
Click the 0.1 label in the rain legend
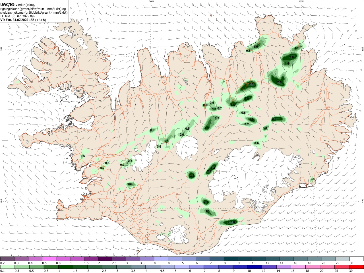(x=2, y=271)
